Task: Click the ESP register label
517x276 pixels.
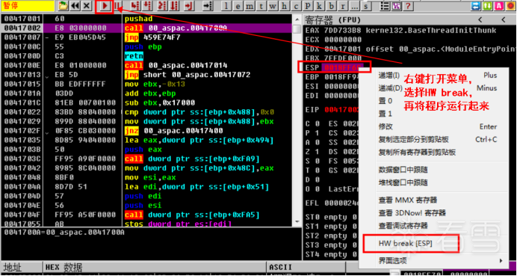Action: [x=312, y=67]
